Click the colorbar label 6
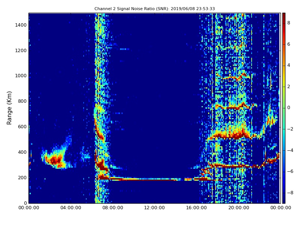Screen dimensions: 300x225 point(289,44)
